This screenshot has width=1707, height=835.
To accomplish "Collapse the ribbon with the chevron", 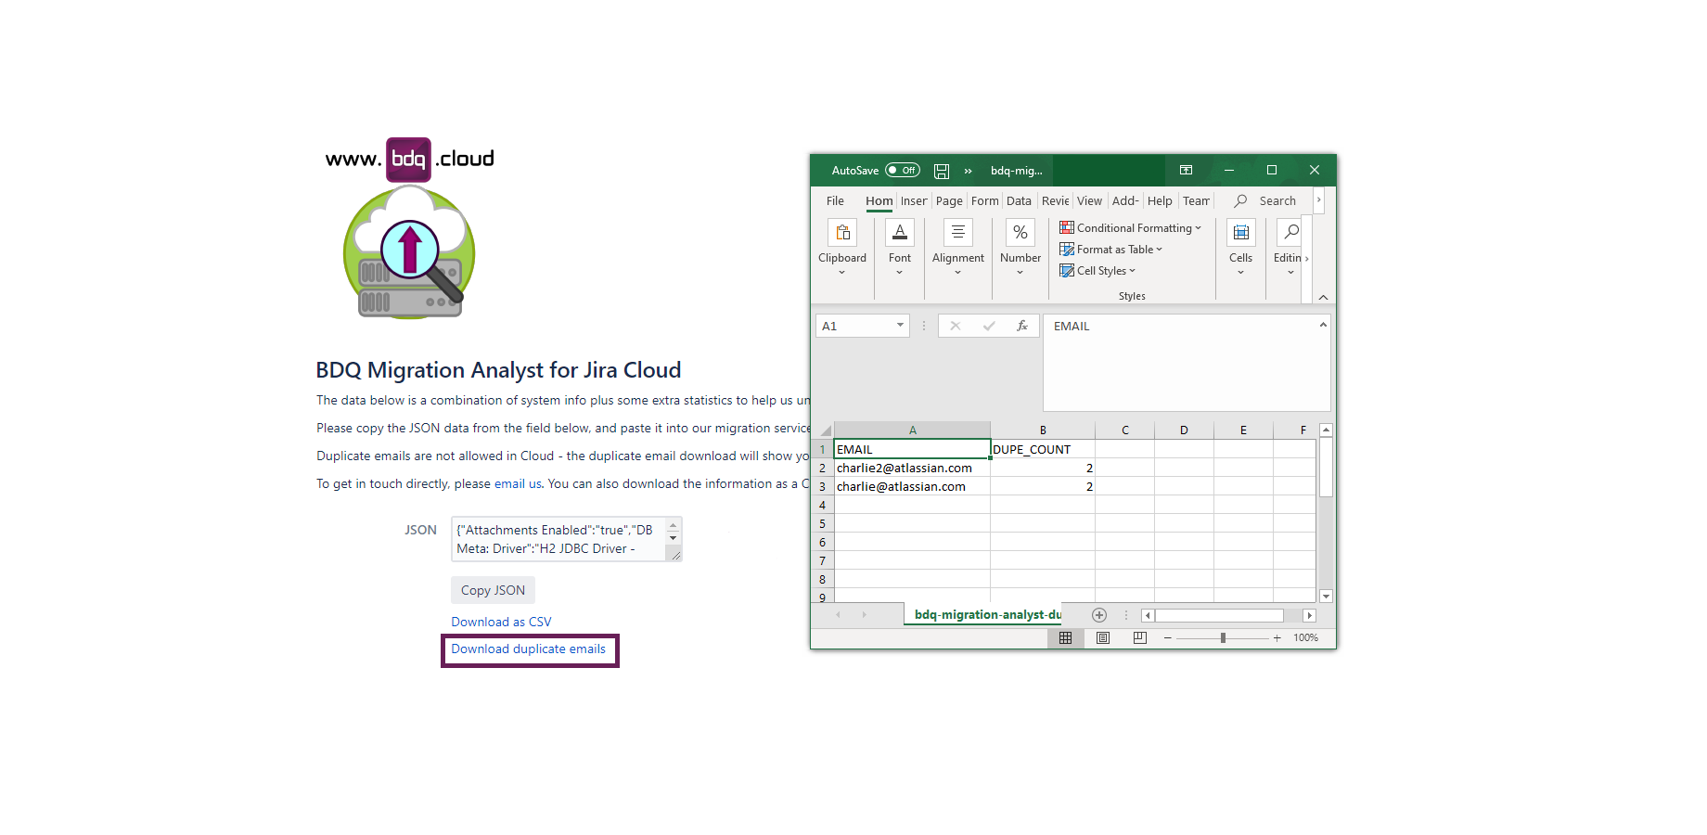I will pyautogui.click(x=1323, y=297).
